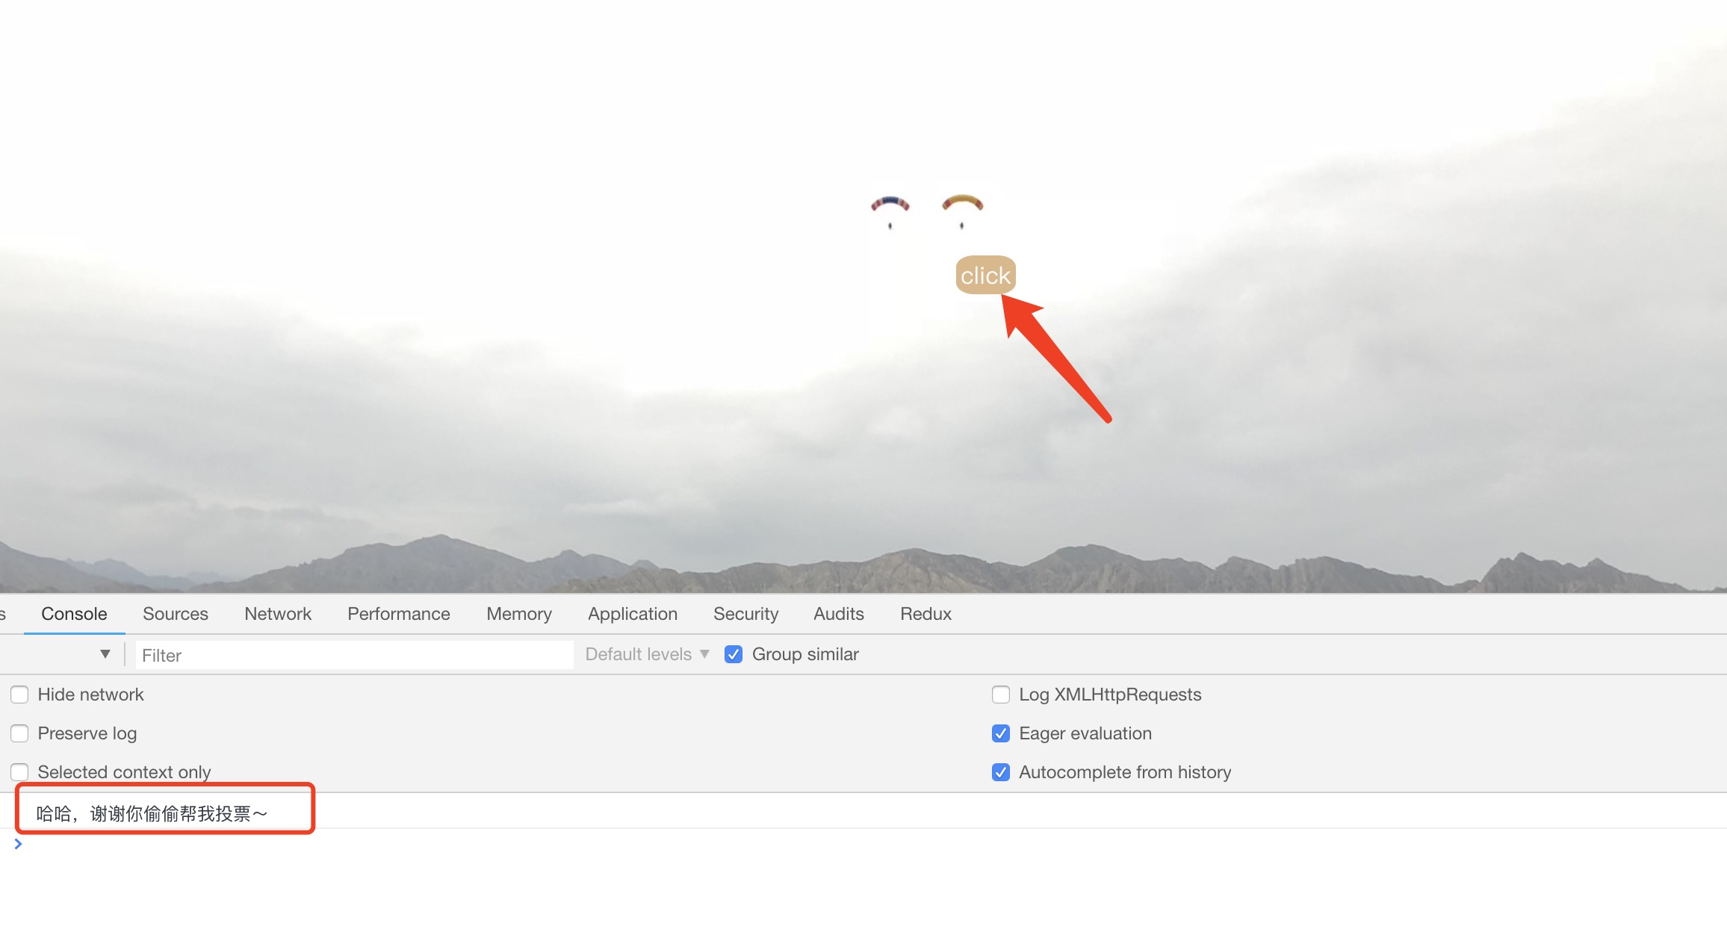The image size is (1727, 944).
Task: Select the Memory tab
Action: [519, 614]
